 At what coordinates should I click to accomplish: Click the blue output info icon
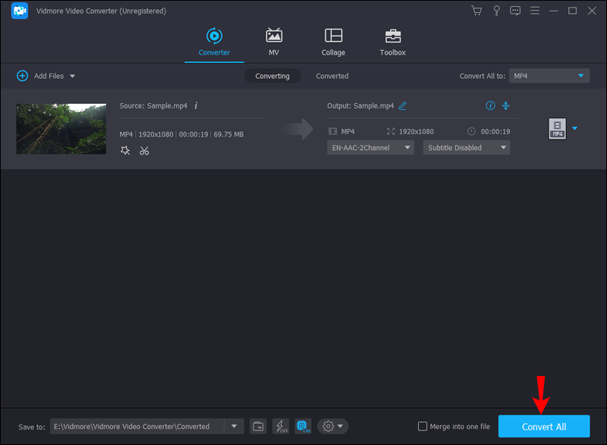point(490,105)
